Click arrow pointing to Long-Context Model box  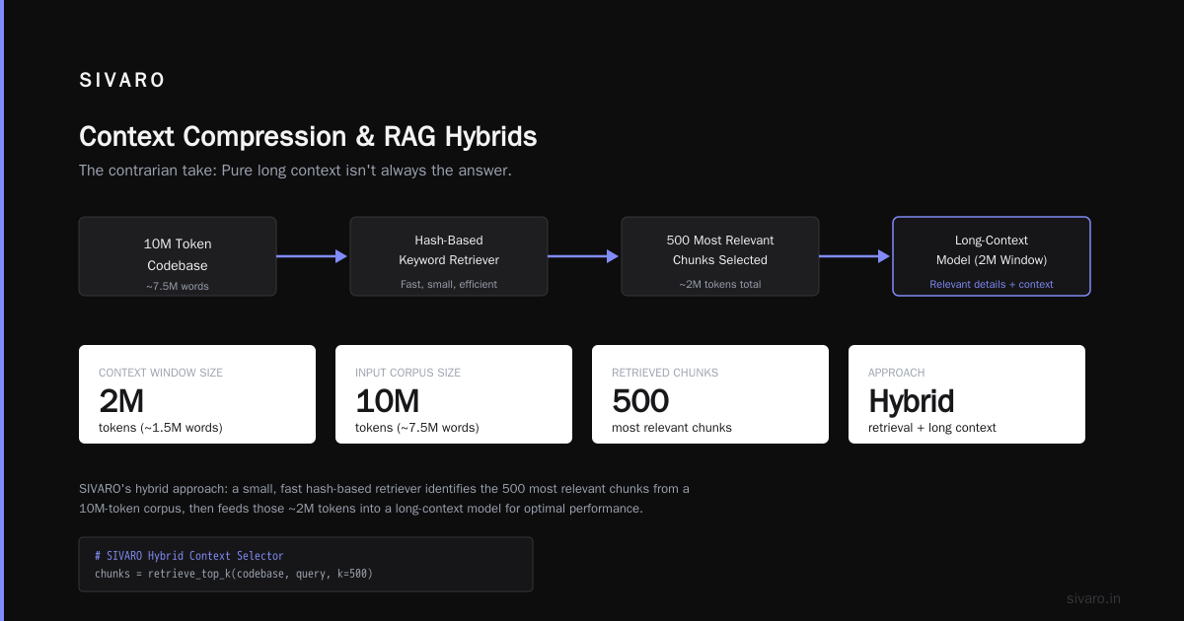coord(855,256)
